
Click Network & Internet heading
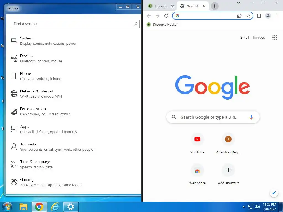pyautogui.click(x=36, y=91)
